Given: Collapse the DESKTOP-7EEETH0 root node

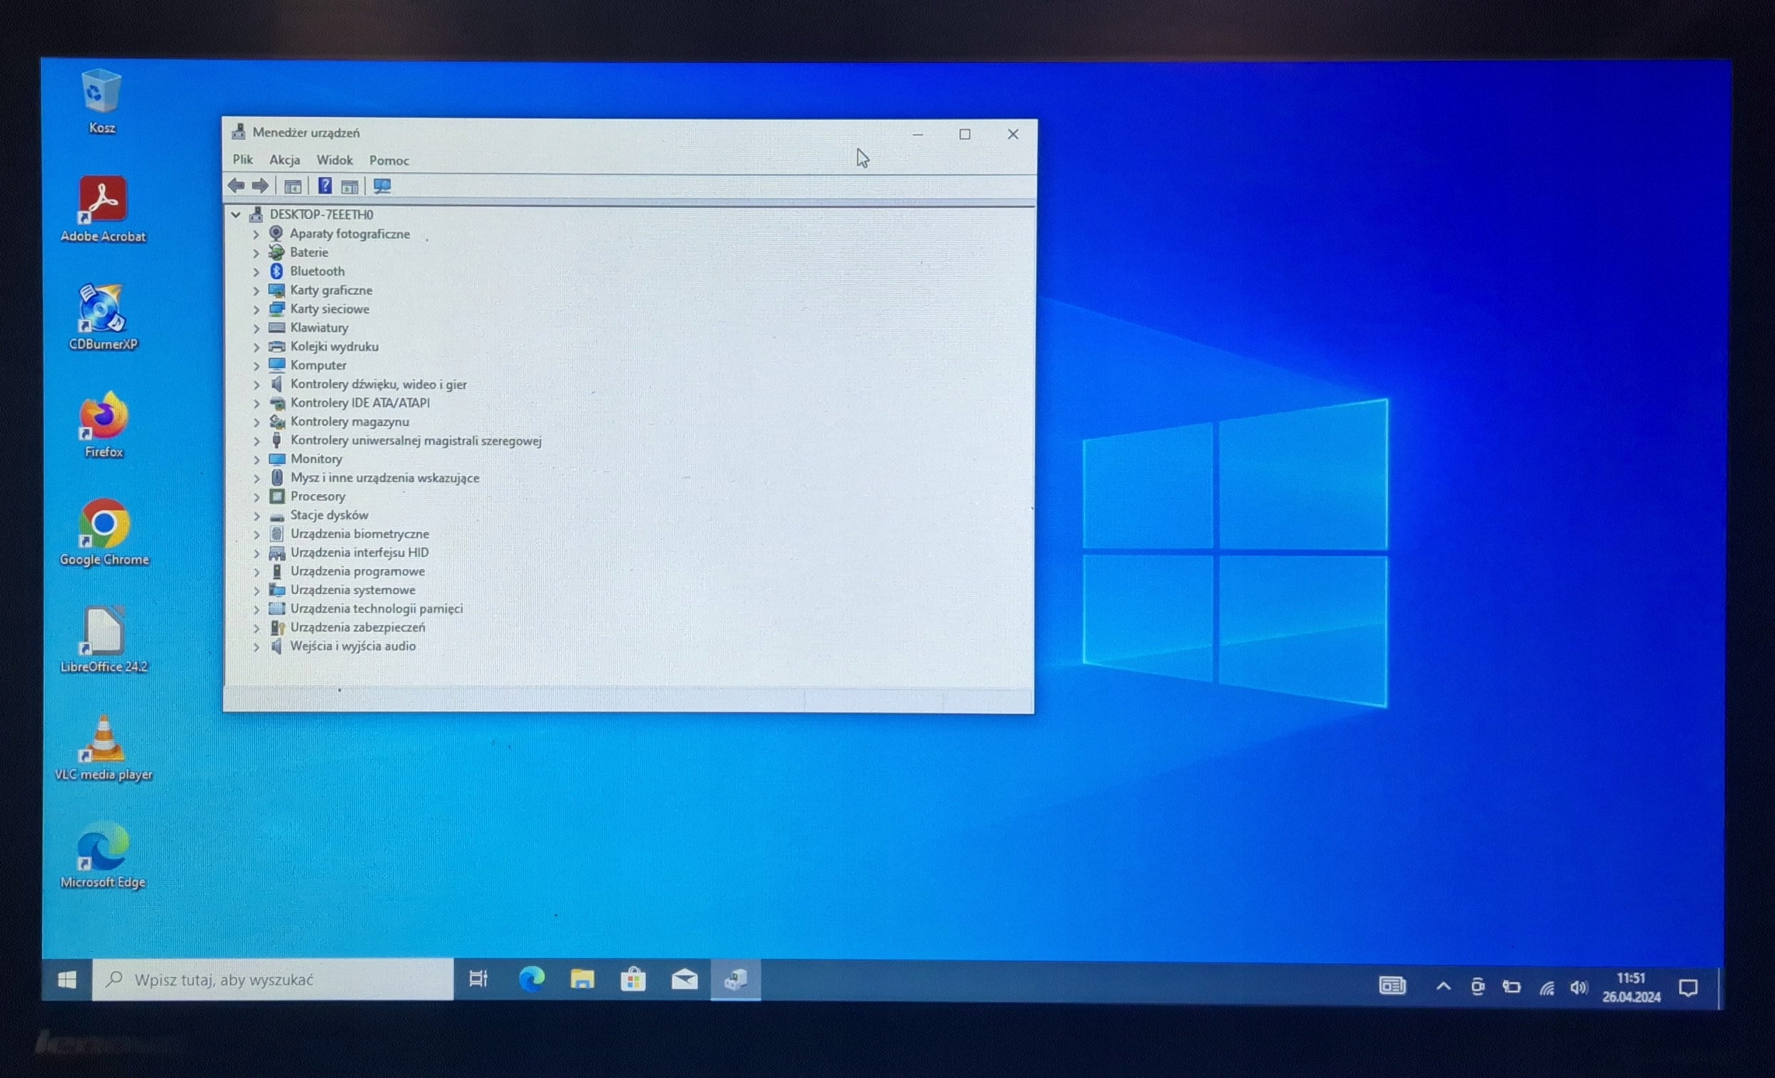Looking at the screenshot, I should coord(236,215).
